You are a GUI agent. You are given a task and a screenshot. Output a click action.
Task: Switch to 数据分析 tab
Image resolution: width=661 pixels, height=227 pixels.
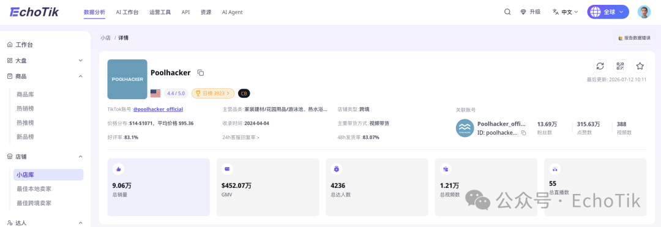94,12
